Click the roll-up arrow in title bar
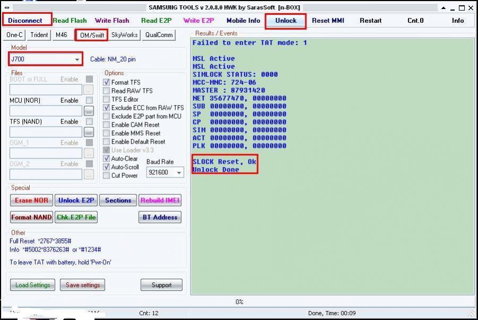The height and width of the screenshot is (320, 478). [x=443, y=7]
